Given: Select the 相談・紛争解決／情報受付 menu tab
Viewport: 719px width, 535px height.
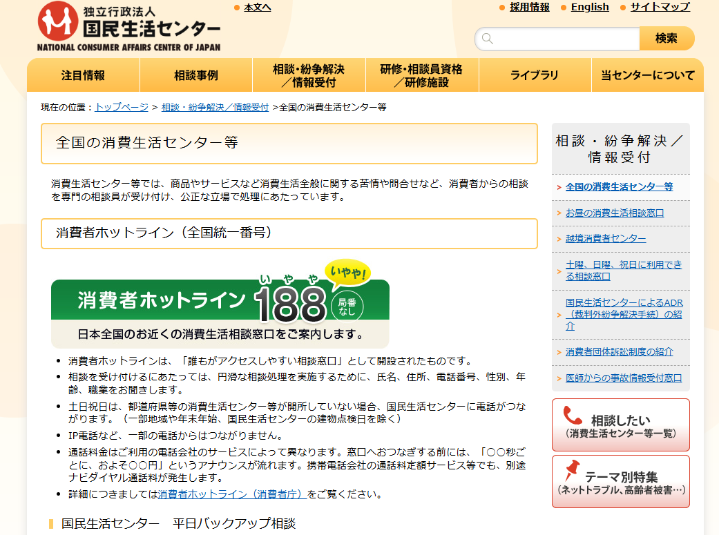Looking at the screenshot, I should point(309,75).
